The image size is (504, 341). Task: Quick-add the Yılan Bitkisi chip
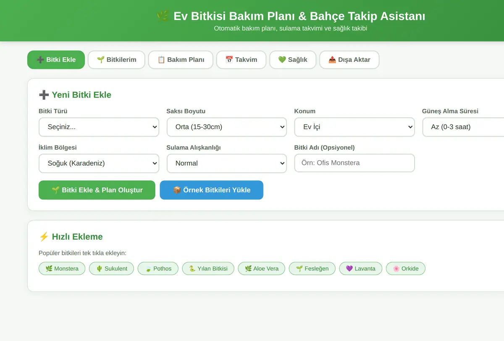click(x=208, y=269)
